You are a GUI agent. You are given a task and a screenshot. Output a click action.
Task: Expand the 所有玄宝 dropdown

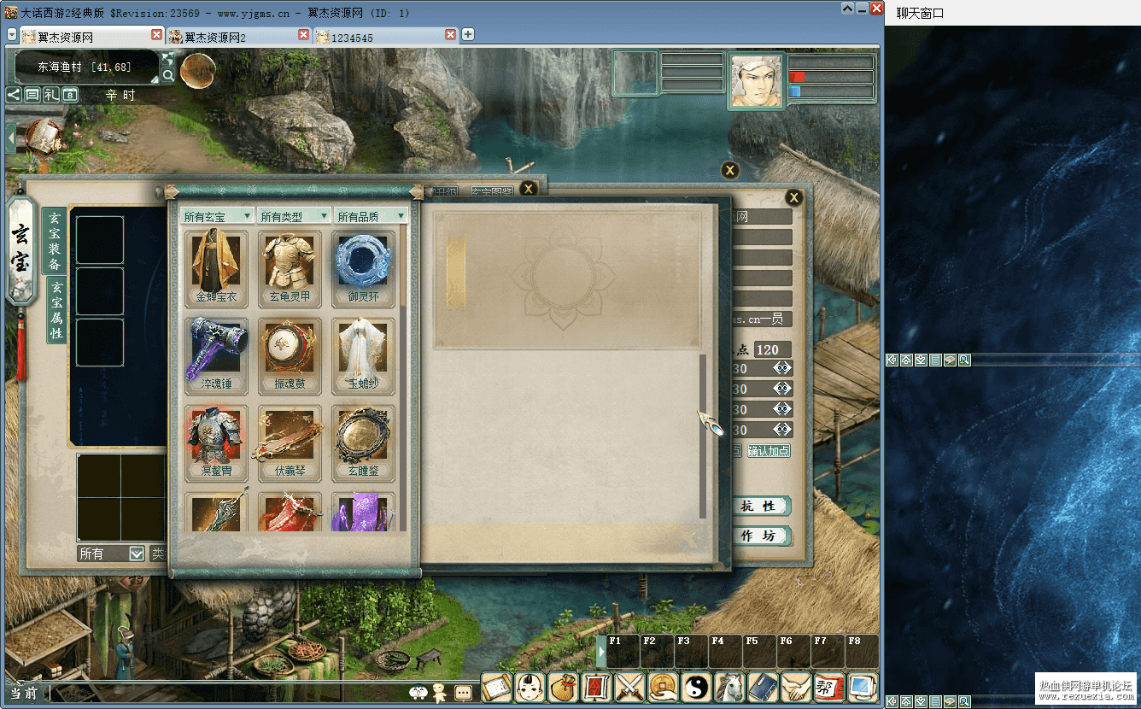(217, 216)
